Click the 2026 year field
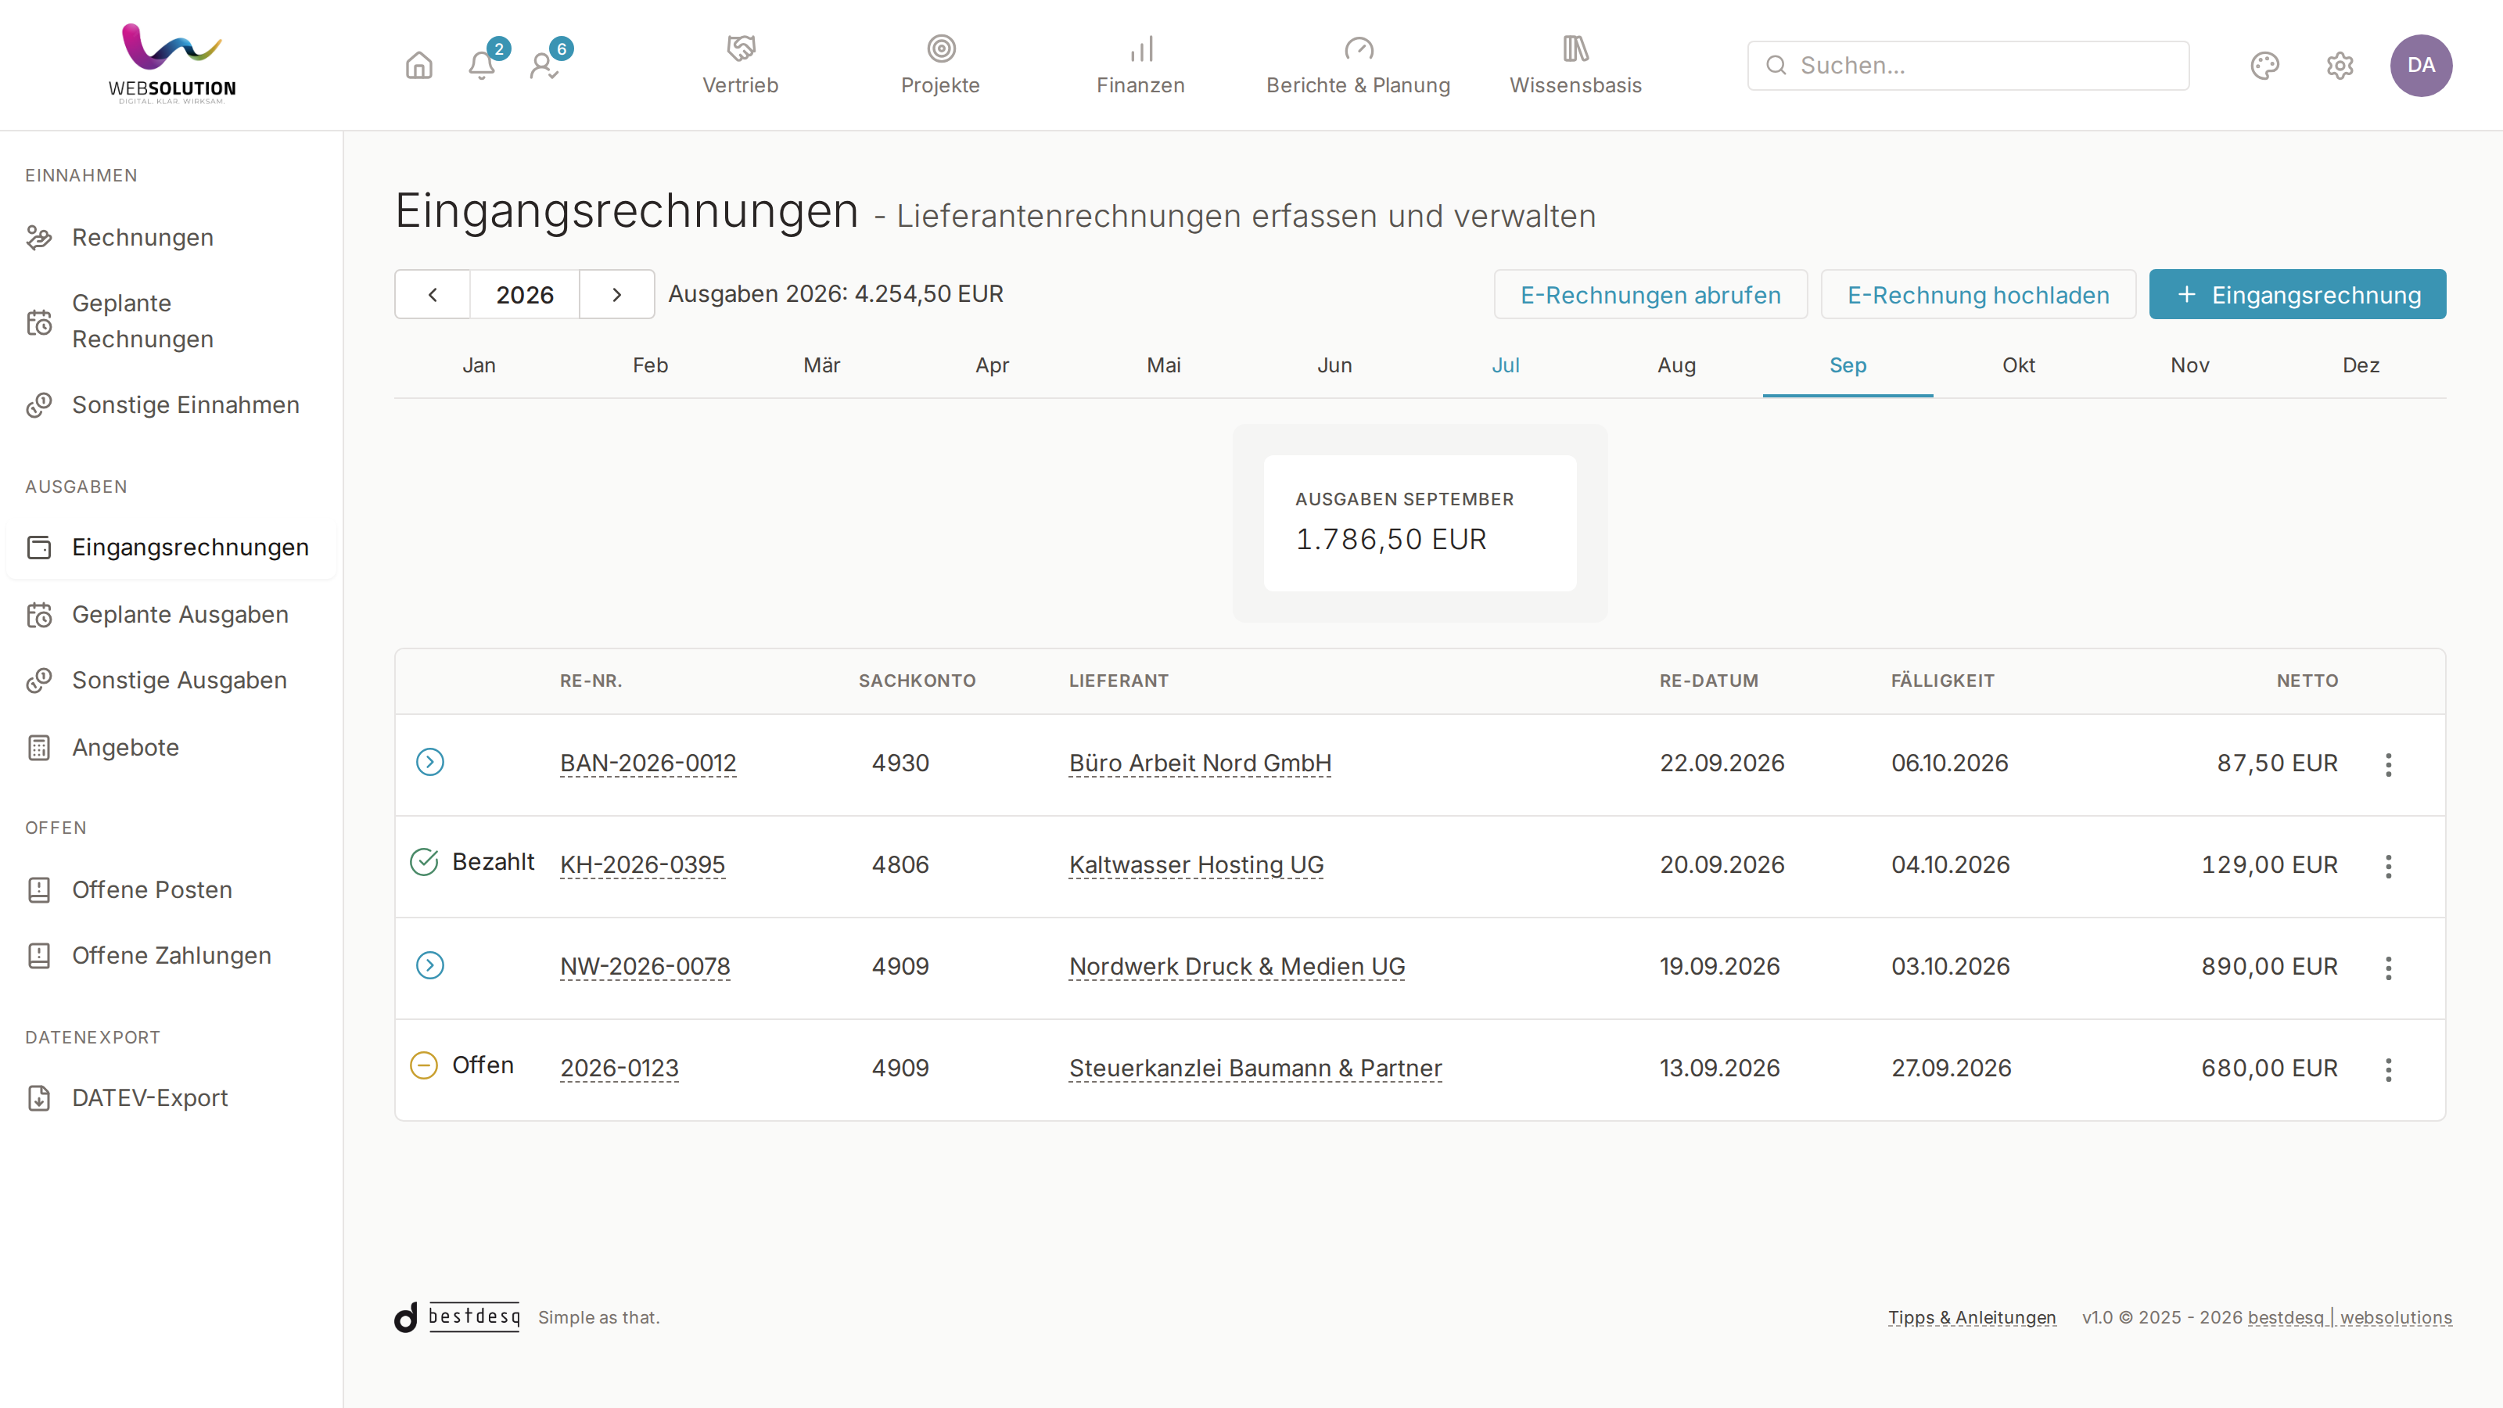 coord(525,294)
